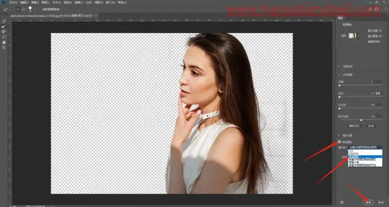Open the Window menu (窗口)

click(x=110, y=3)
